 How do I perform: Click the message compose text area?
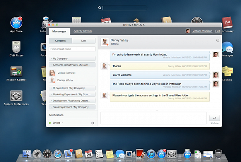coord(153,118)
